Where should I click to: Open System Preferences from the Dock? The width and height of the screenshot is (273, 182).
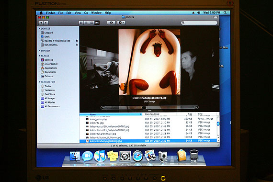click(x=125, y=156)
